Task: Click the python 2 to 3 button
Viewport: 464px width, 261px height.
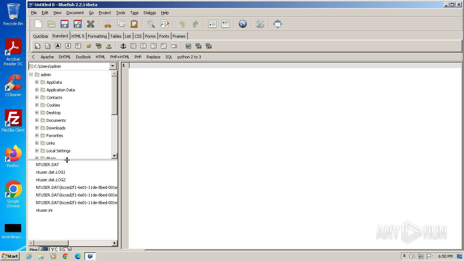Action: point(189,57)
